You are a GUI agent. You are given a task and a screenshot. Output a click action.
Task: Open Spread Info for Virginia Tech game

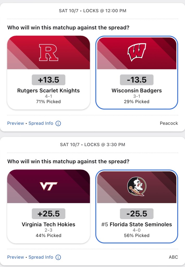[x=41, y=257]
